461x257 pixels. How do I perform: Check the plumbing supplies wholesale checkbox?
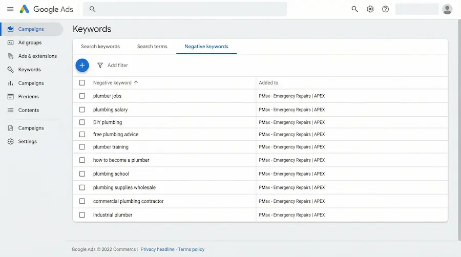click(x=82, y=187)
